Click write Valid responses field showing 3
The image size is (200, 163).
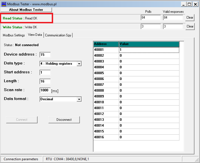point(173,26)
